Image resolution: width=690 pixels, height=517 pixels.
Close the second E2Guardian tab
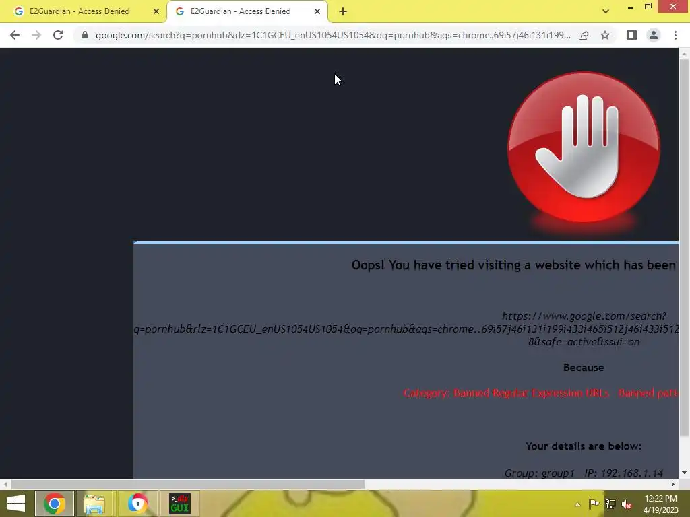(317, 12)
